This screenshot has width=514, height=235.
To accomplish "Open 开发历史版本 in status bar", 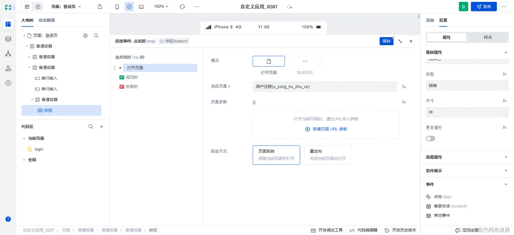I will [401, 230].
